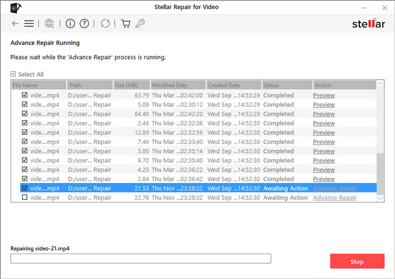The width and height of the screenshot is (395, 279).
Task: Preview the 4.25 MB video
Action: pyautogui.click(x=324, y=169)
